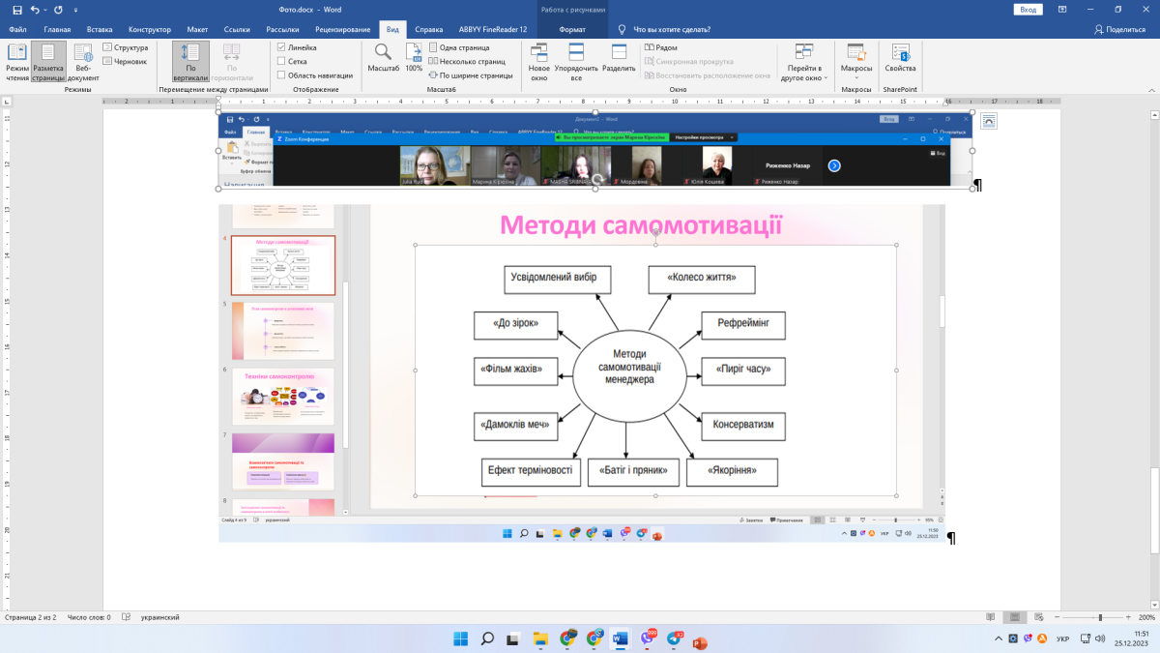Screen dimensions: 1160x653
Task: Click the Save icon in quick access toolbar
Action: (x=16, y=10)
